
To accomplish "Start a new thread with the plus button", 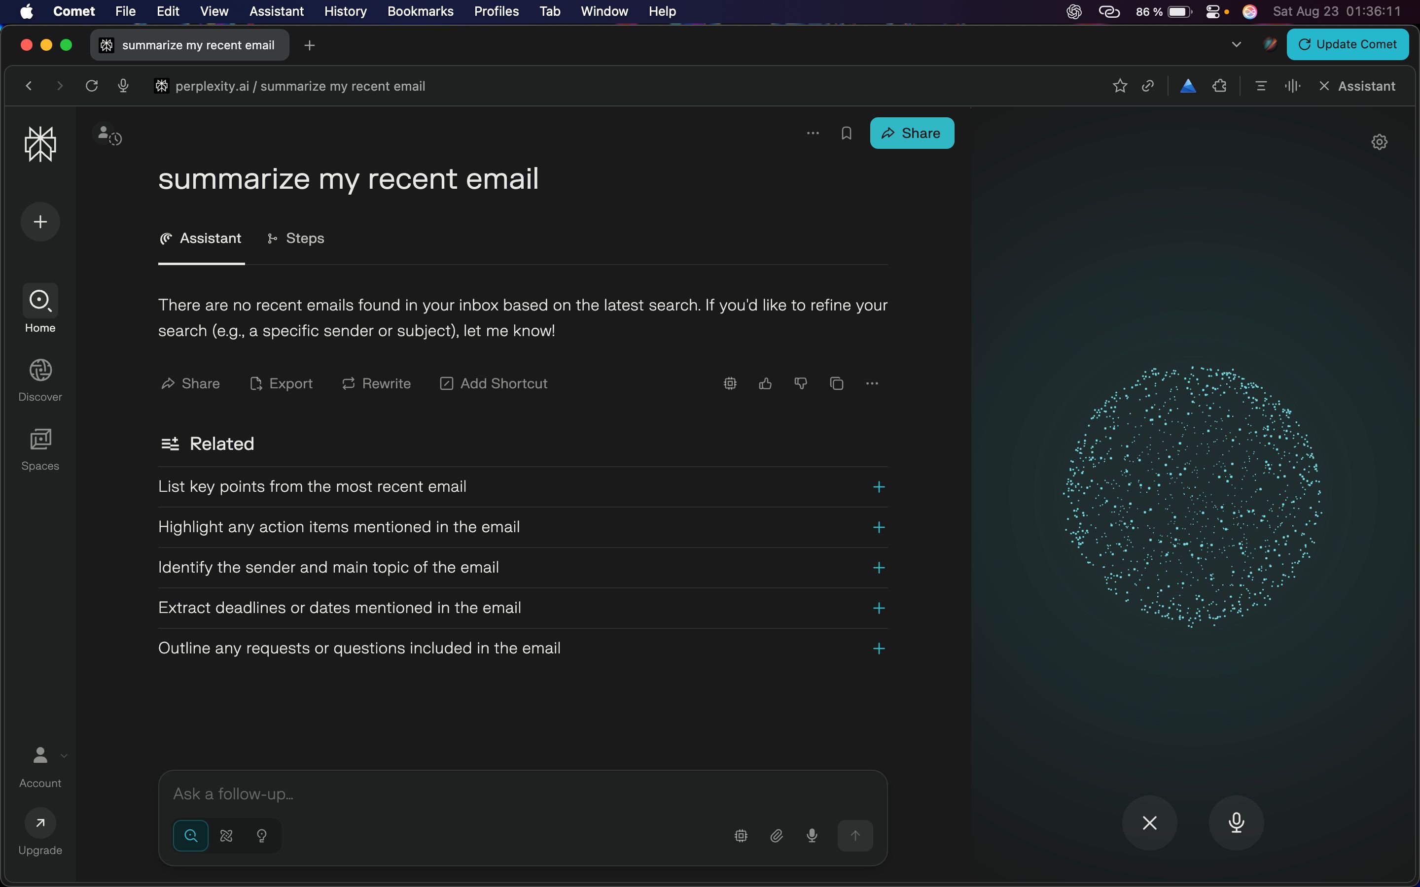I will 40,222.
